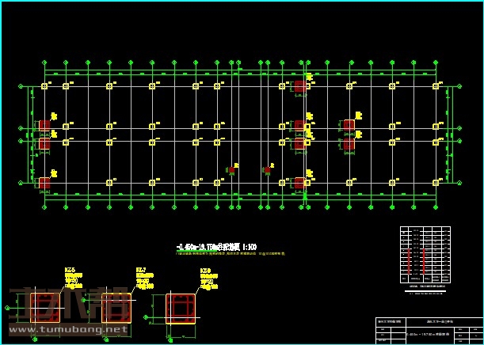Viewport: 484px width, 345px height.
Task: Select the red column at plan's bottom-left corner
Action: tap(44, 183)
